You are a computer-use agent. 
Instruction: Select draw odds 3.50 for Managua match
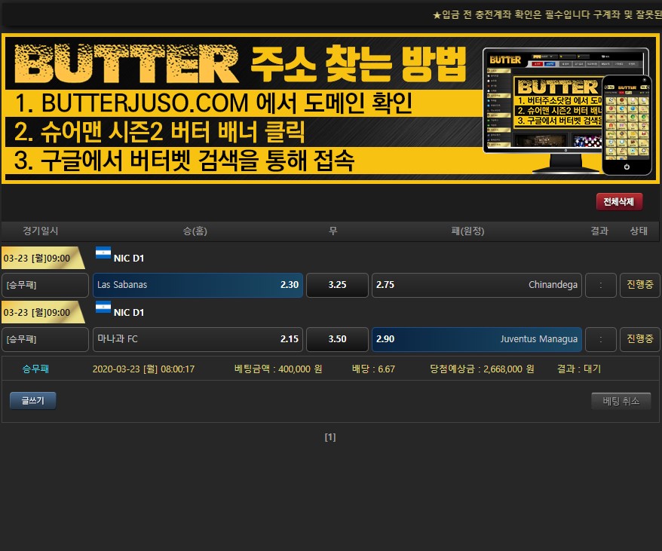tap(337, 339)
